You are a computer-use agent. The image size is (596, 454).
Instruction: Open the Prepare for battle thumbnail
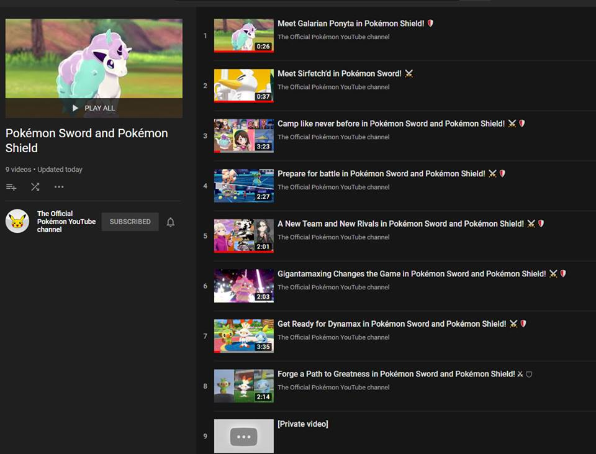[243, 186]
